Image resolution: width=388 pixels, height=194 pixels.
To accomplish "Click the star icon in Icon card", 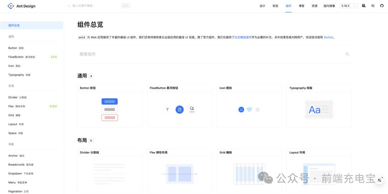I will 258,110.
